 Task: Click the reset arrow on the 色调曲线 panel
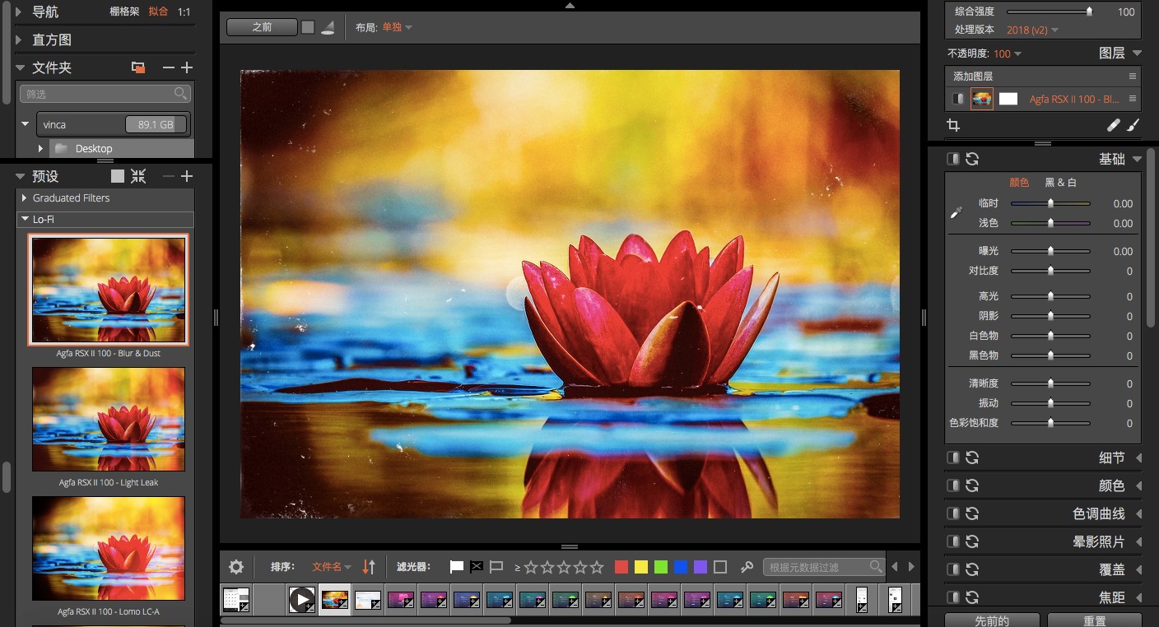point(974,513)
